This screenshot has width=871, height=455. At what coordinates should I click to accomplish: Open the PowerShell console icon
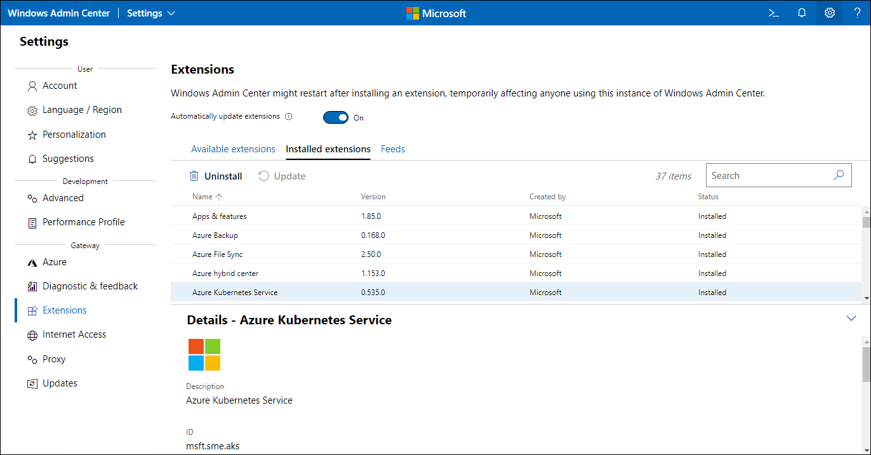(x=773, y=13)
